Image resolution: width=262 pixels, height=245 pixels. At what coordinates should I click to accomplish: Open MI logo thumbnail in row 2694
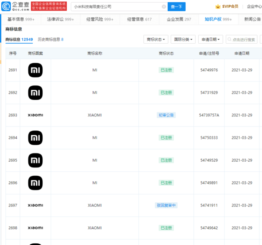coord(35,138)
